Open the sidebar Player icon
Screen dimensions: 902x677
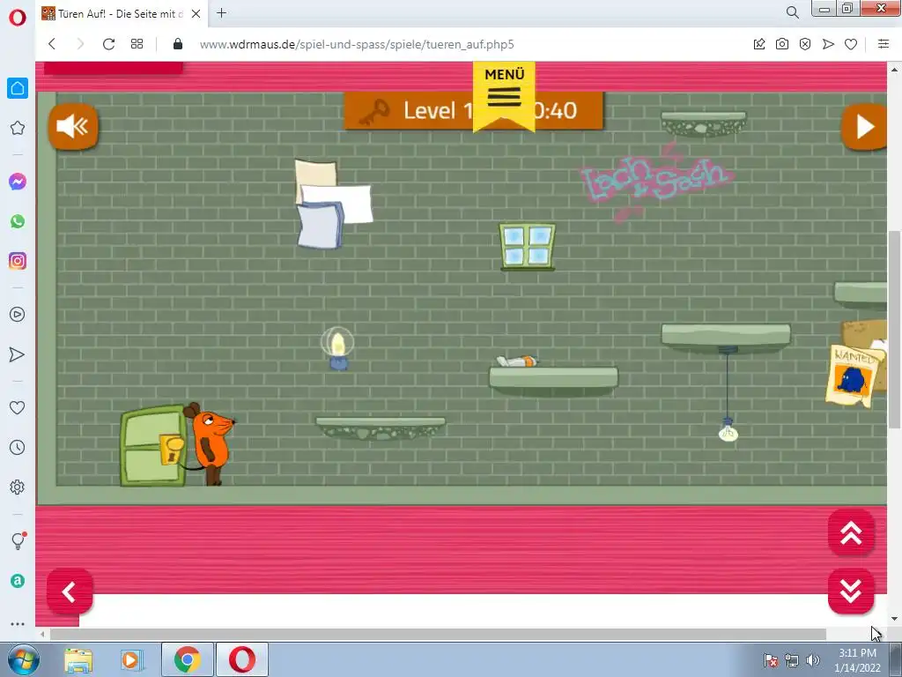pyautogui.click(x=18, y=315)
